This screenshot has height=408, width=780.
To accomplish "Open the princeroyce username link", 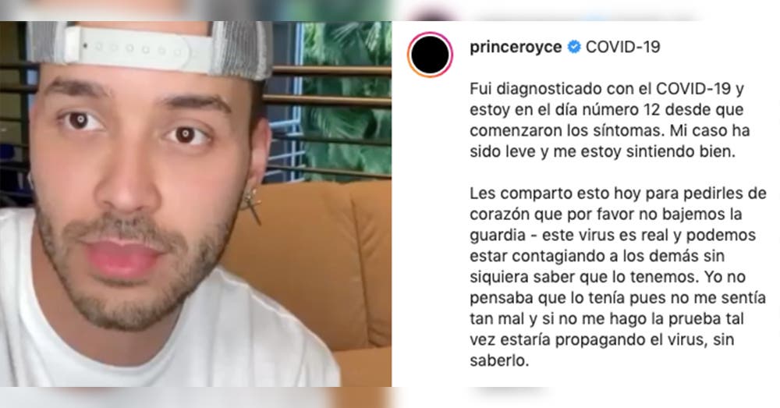I will [x=516, y=48].
